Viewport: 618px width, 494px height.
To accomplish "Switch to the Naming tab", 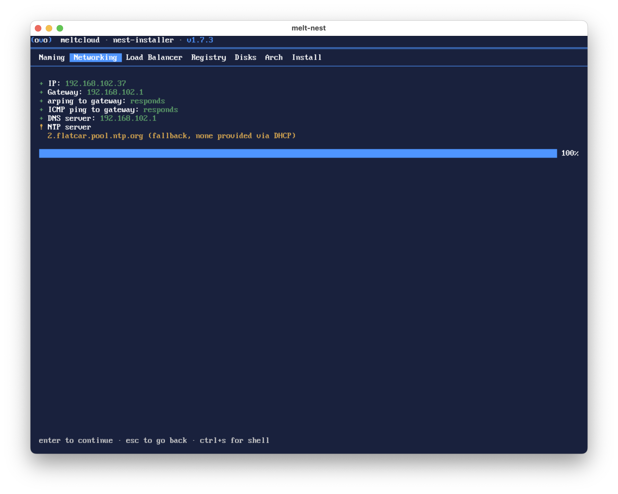I will (52, 57).
